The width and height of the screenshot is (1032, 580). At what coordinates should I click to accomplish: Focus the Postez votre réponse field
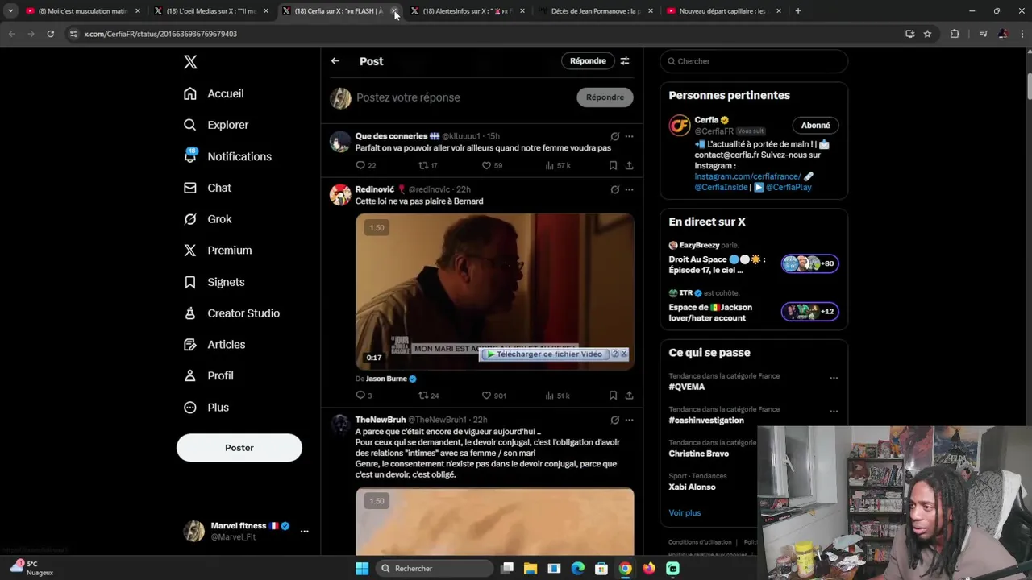pyautogui.click(x=462, y=97)
